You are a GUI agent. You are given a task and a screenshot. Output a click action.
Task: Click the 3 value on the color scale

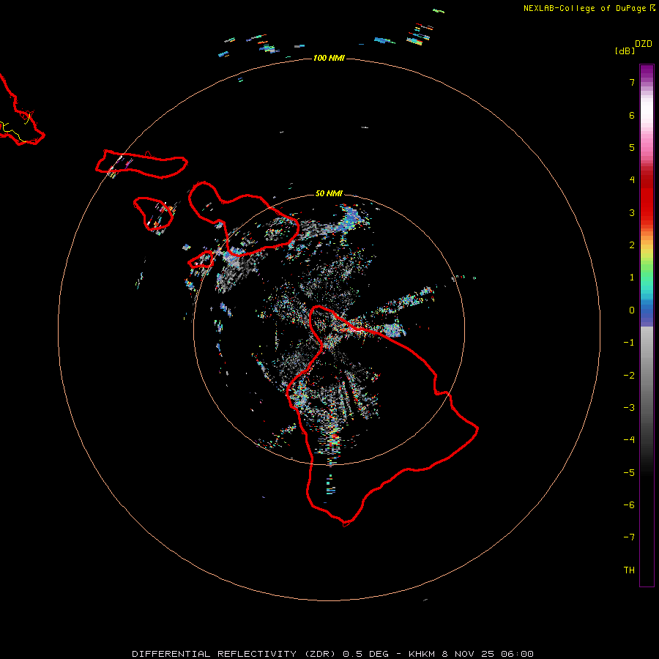pos(632,212)
